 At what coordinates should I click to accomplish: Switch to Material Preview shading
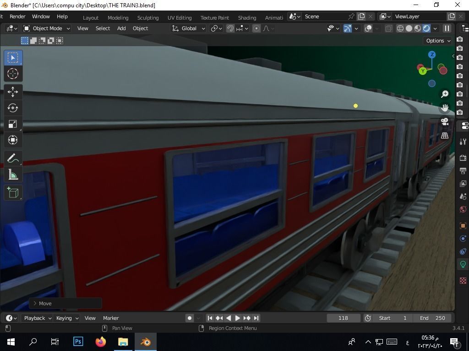tap(418, 28)
